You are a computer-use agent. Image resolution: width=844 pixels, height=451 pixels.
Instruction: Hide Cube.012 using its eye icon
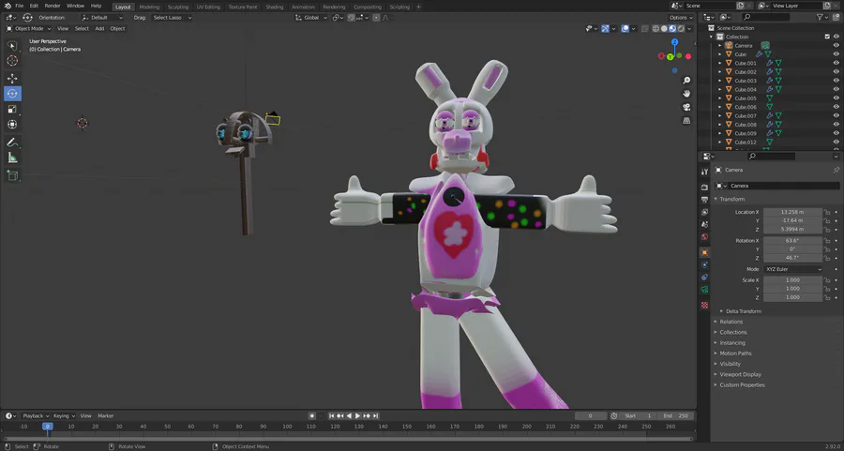[x=836, y=143]
